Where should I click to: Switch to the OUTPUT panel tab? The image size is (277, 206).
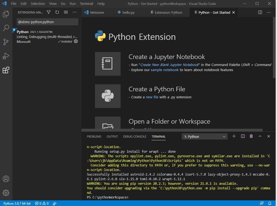(x=112, y=137)
